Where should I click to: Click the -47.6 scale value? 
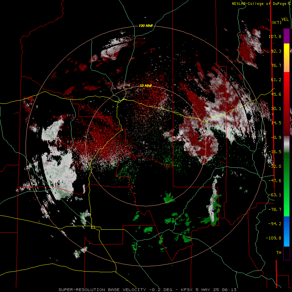tap(275, 181)
